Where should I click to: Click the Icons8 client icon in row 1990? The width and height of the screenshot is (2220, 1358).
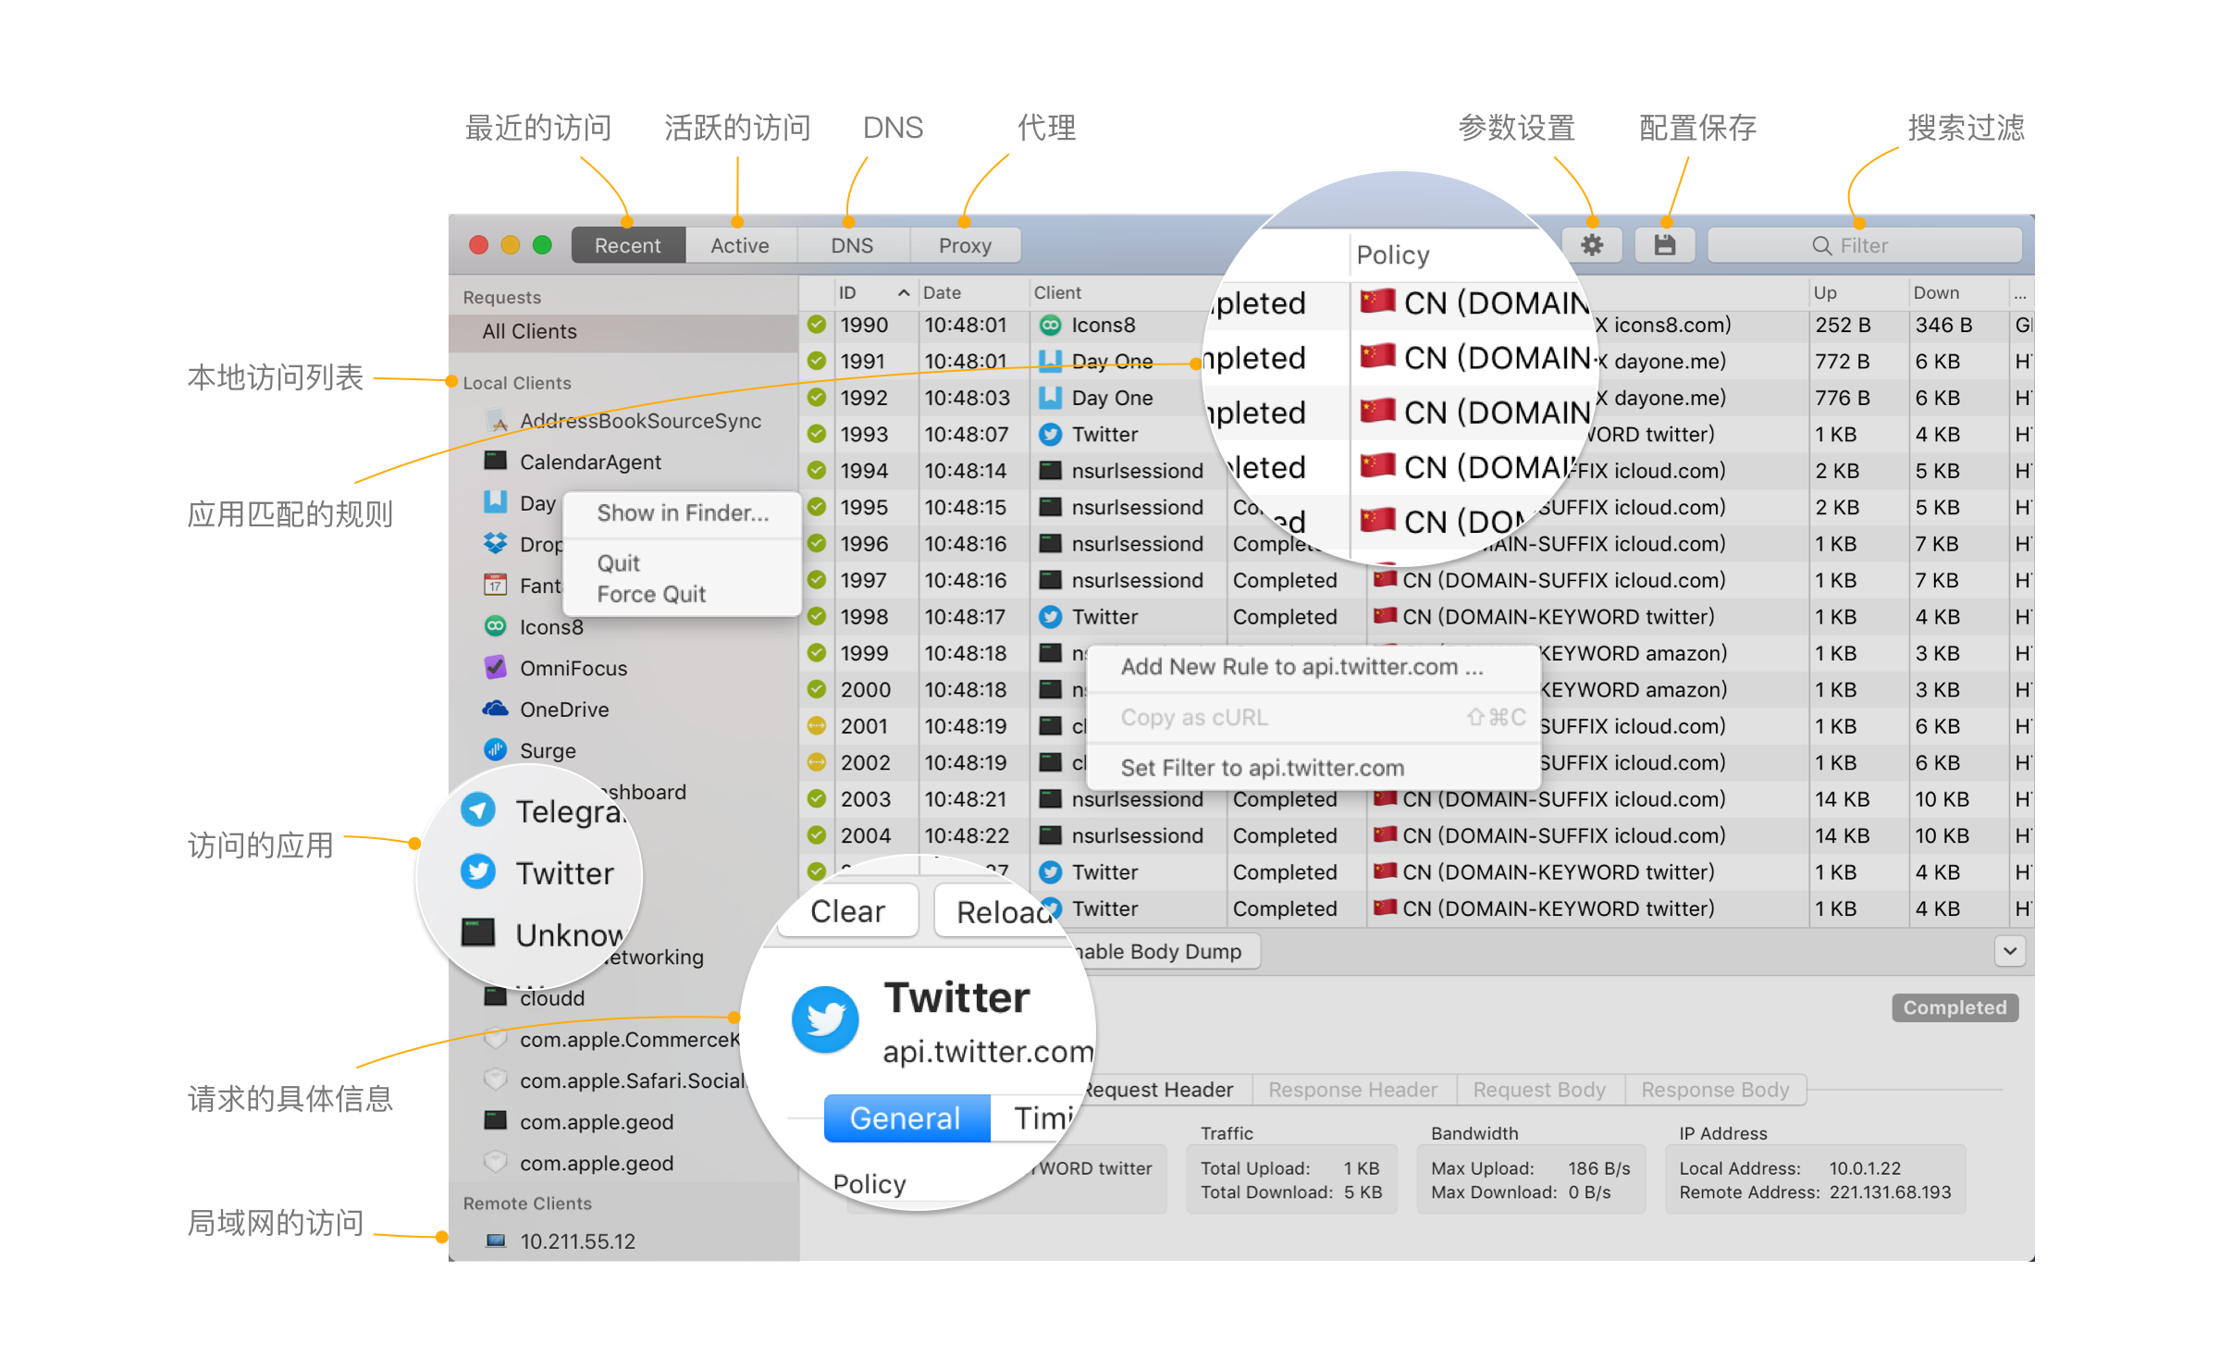tap(1050, 325)
